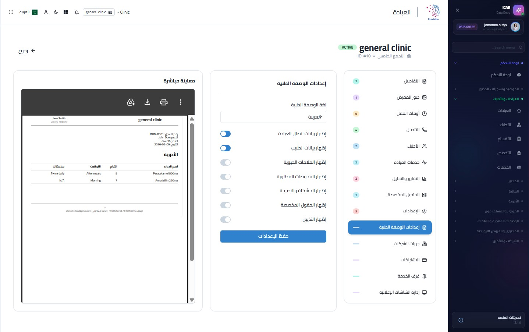Open the الاشتراكات subscriptions tab

(390, 260)
